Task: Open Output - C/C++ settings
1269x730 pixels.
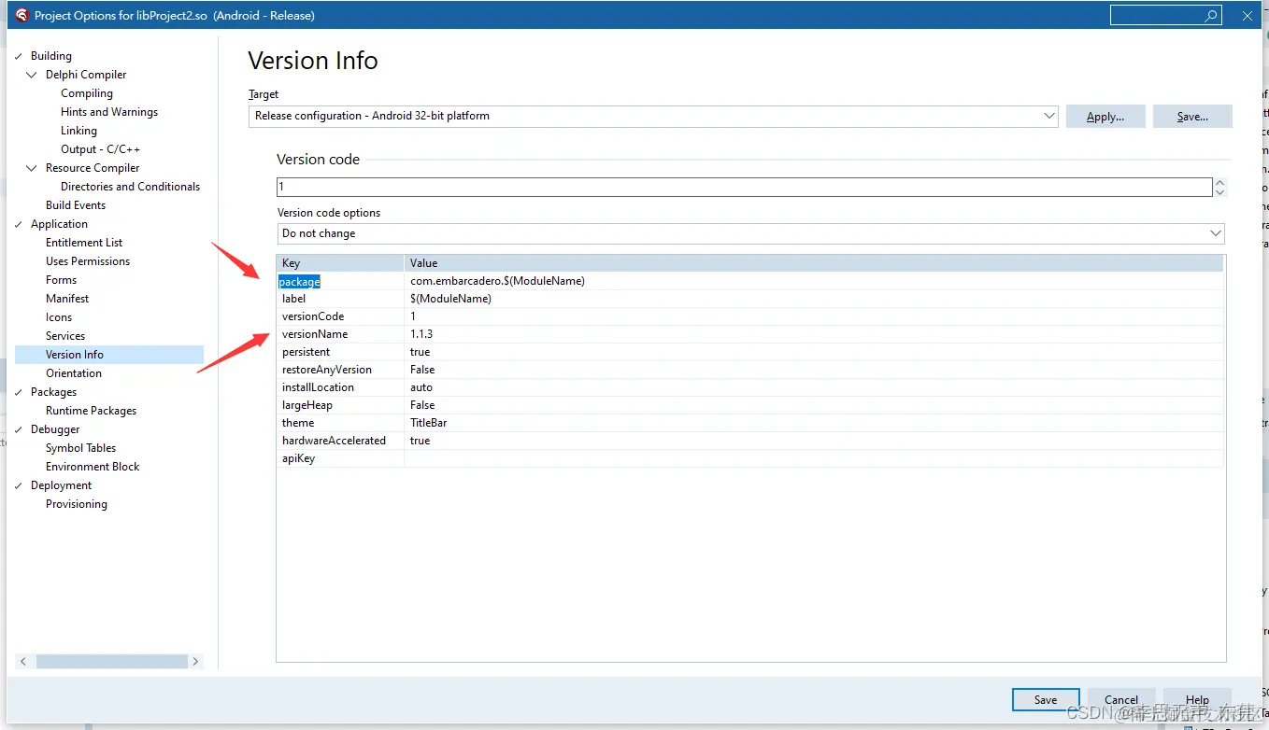Action: 100,149
